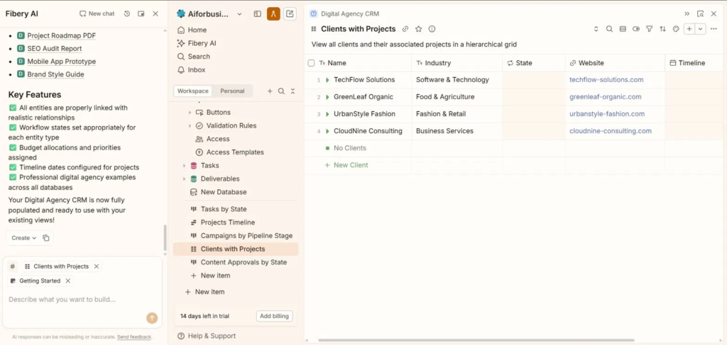The width and height of the screenshot is (727, 345).
Task: Expand the Deliverables database
Action: tap(184, 179)
